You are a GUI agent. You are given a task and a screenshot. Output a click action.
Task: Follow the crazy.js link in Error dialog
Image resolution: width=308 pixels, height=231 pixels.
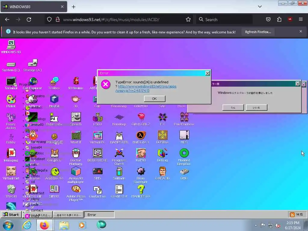point(146,88)
